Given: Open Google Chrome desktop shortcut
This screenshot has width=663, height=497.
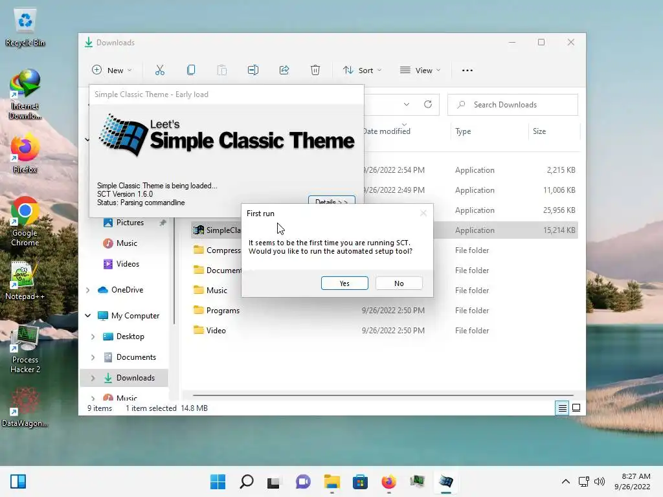Looking at the screenshot, I should point(25,221).
